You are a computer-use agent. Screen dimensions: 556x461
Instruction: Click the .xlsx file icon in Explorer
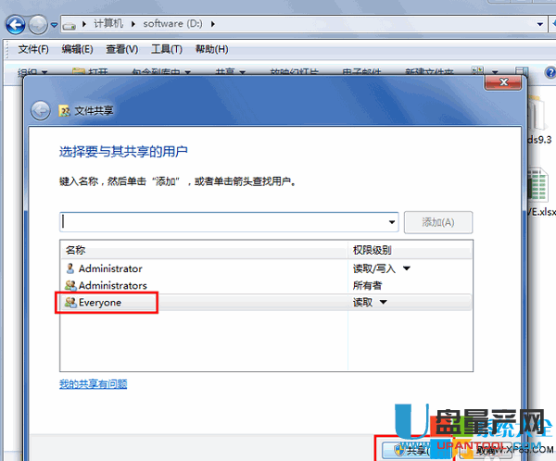pyautogui.click(x=537, y=184)
